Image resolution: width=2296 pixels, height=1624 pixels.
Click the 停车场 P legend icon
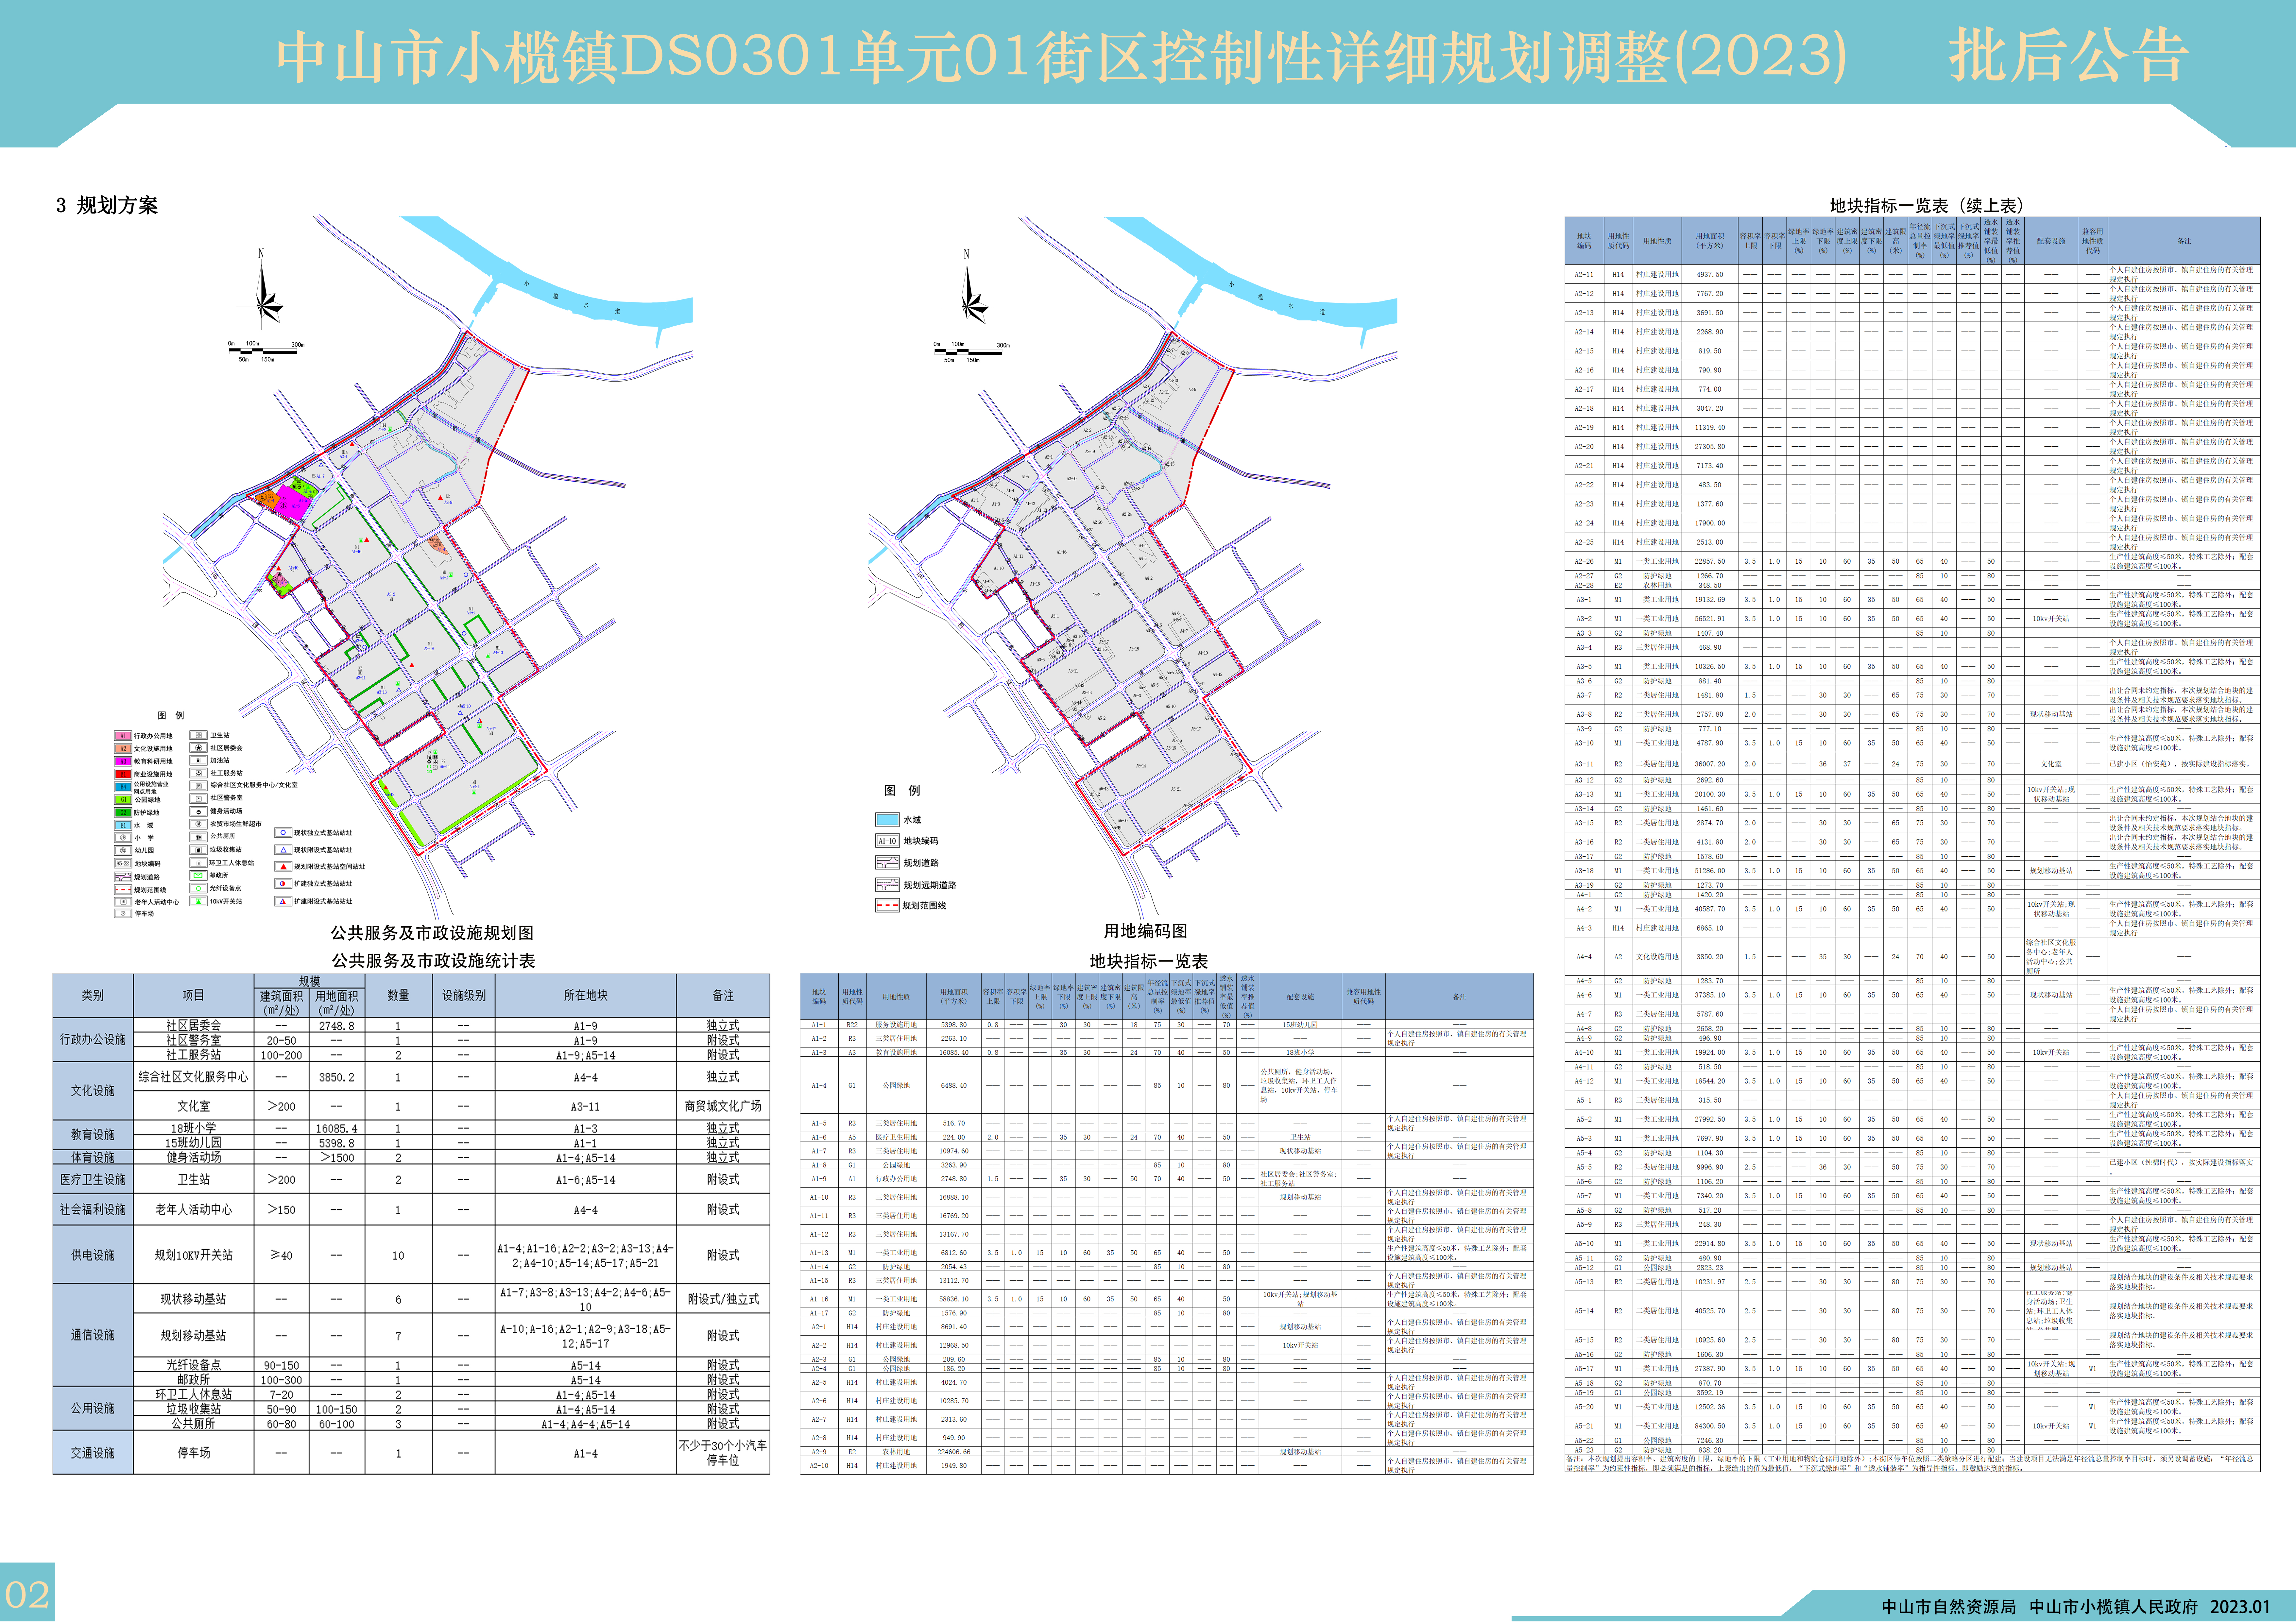123,913
